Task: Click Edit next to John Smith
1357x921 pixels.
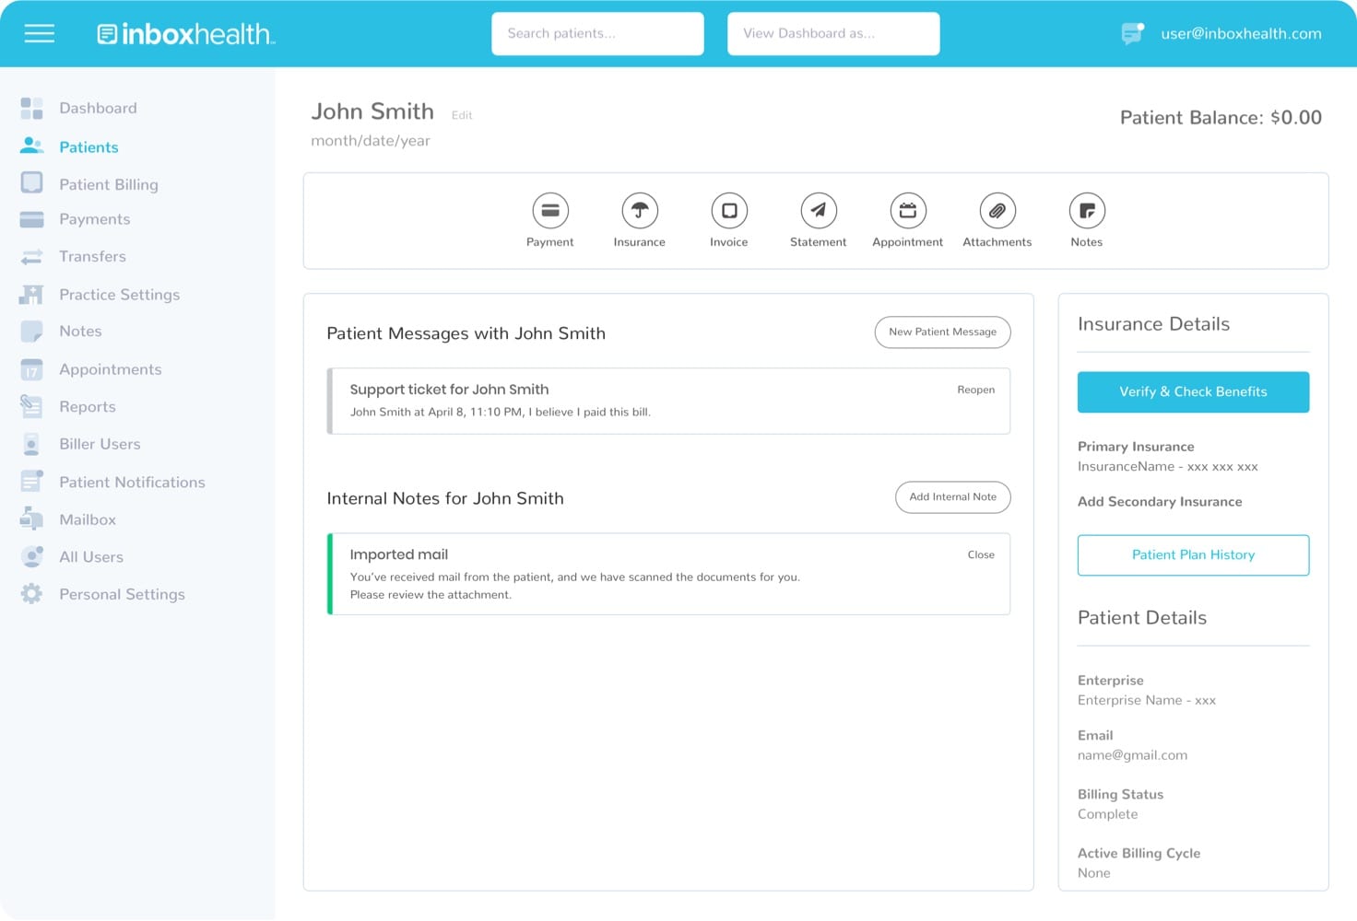Action: coord(462,116)
